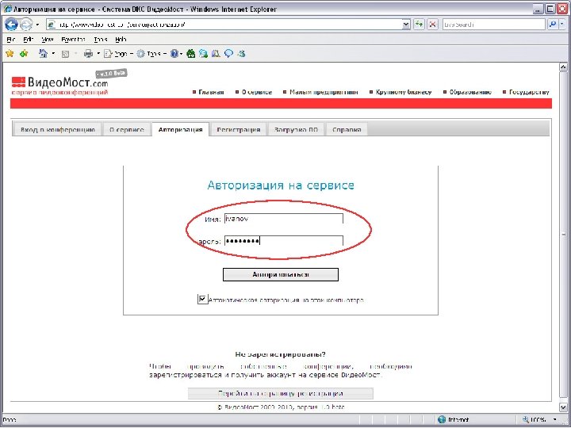Click the speech bubble toolbar icon
The width and height of the screenshot is (571, 428).
click(x=228, y=54)
